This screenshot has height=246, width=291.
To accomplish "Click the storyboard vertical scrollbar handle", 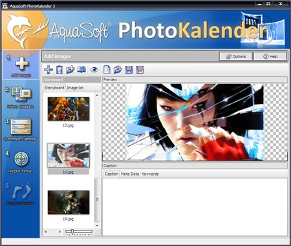I will [97, 200].
